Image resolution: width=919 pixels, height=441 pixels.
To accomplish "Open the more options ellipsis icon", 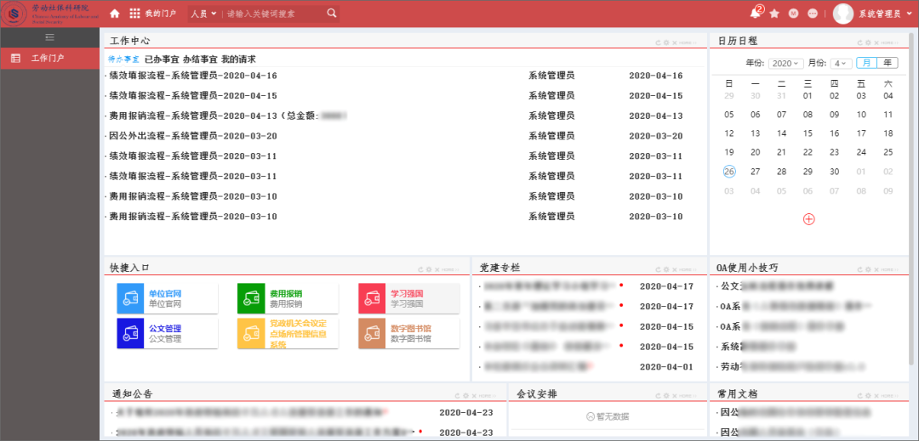I will click(x=813, y=14).
